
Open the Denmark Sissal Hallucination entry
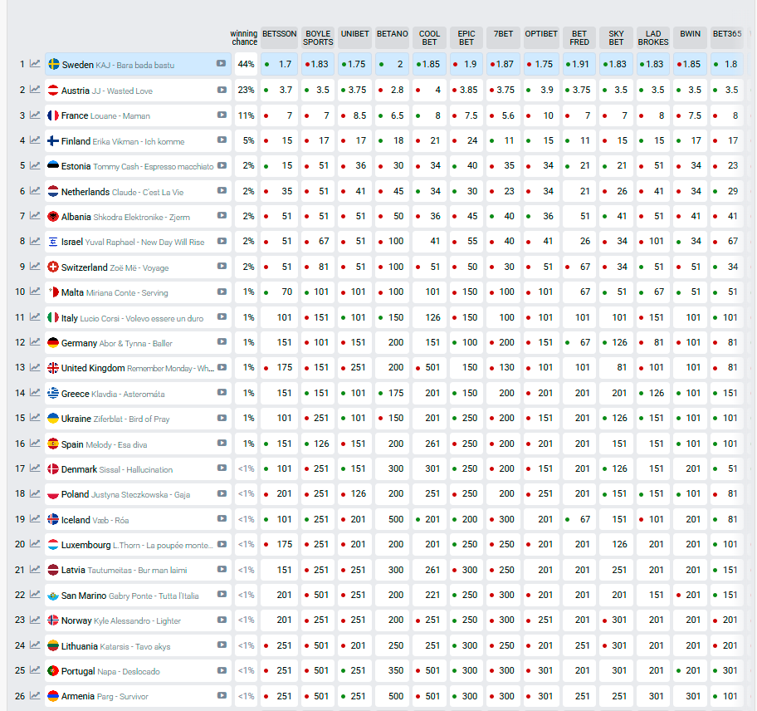pos(138,468)
